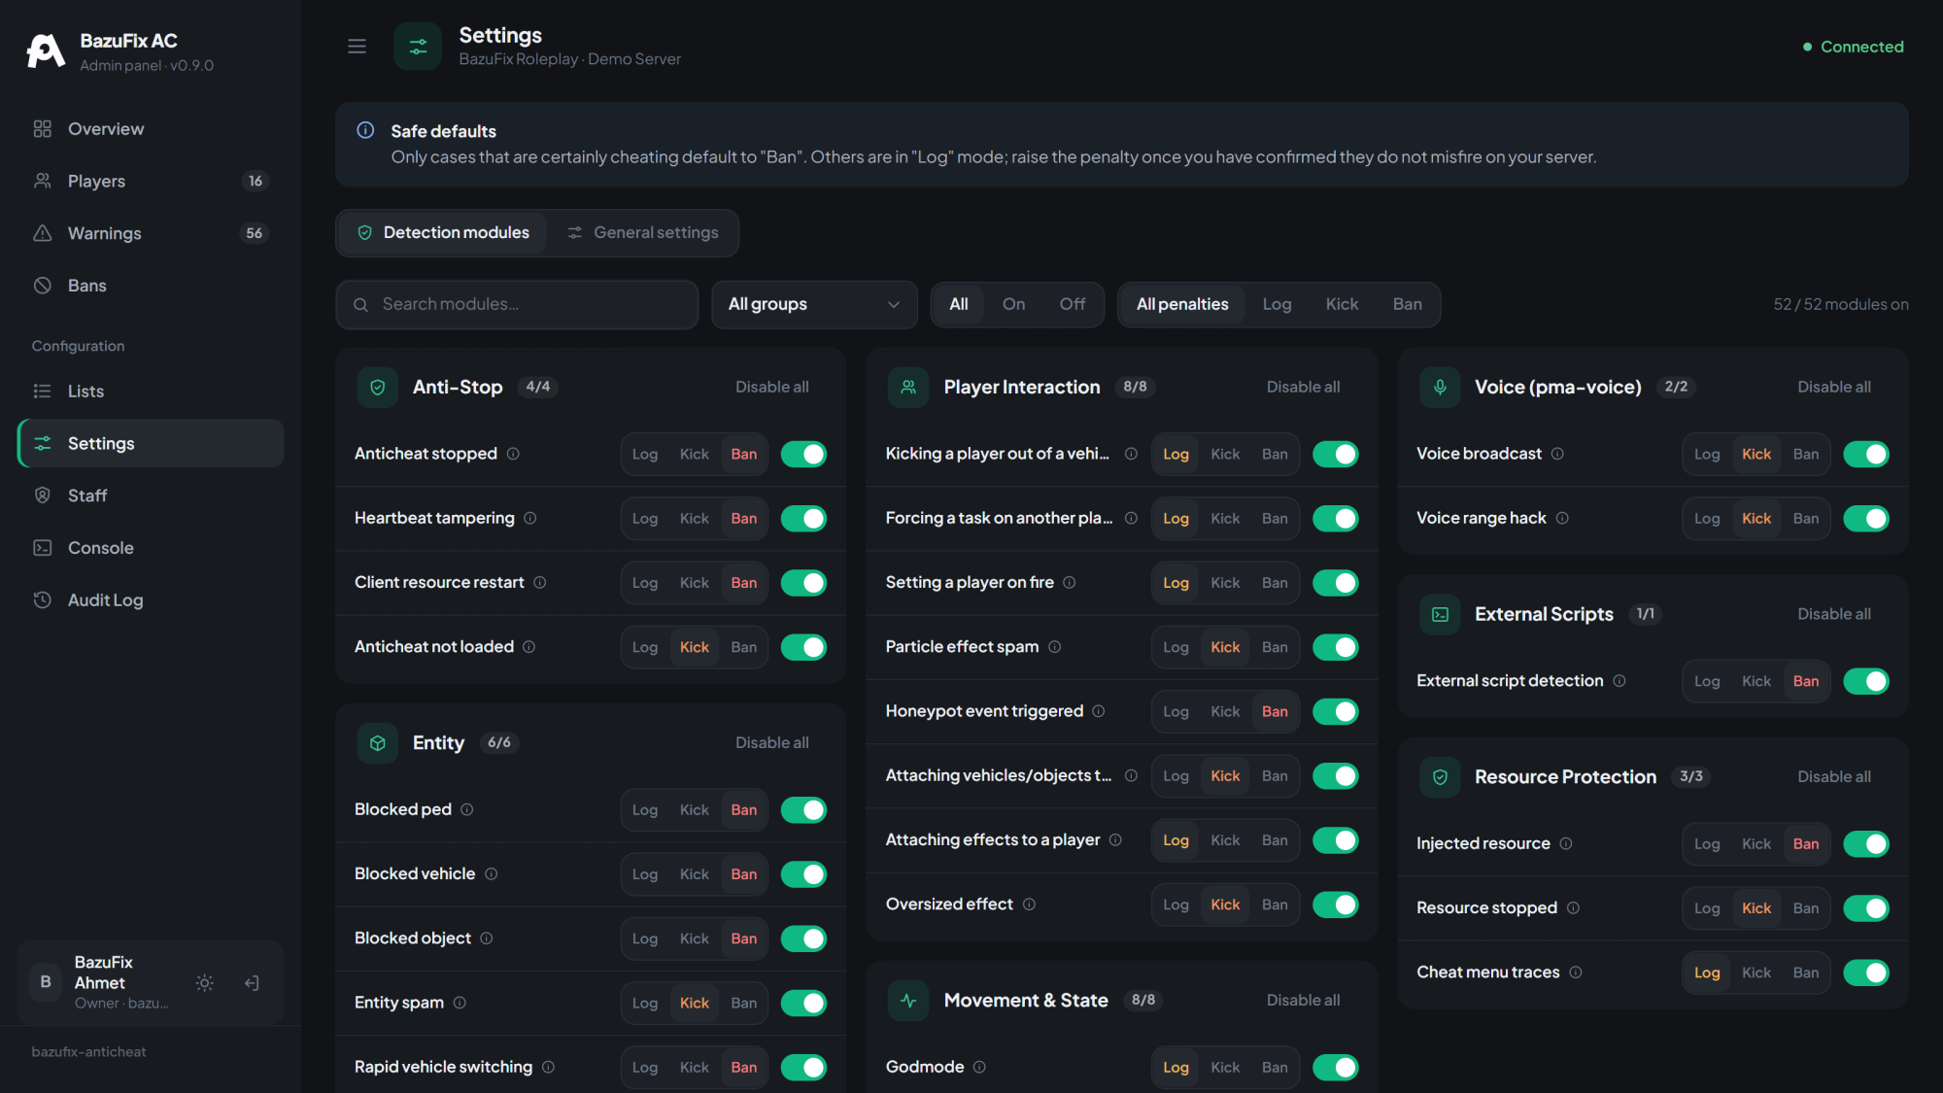Click the Movement & State pulse icon
Image resolution: width=1943 pixels, height=1093 pixels.
(908, 1001)
